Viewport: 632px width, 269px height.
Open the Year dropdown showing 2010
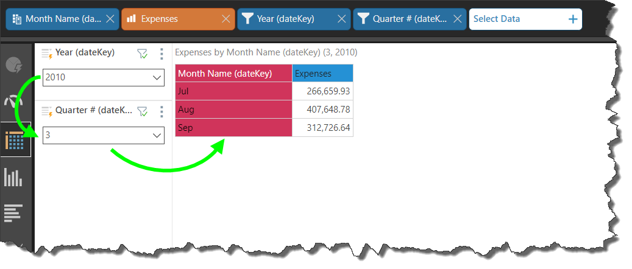coord(103,78)
